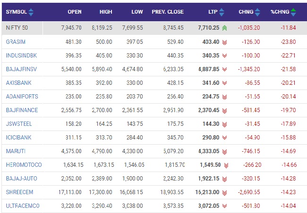The height and width of the screenshot is (213, 307).
Task: Click the HIGH column header
Action: (x=106, y=12)
